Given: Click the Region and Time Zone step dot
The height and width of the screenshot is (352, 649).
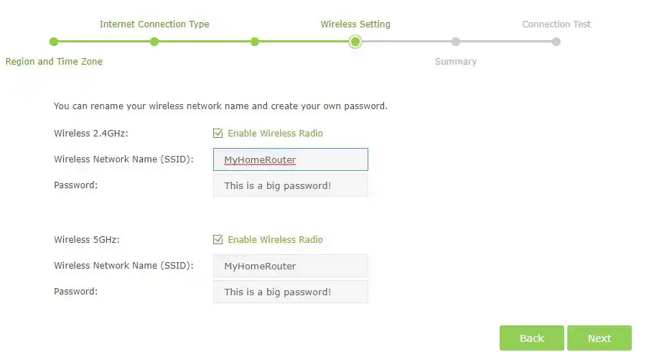Looking at the screenshot, I should tap(54, 42).
